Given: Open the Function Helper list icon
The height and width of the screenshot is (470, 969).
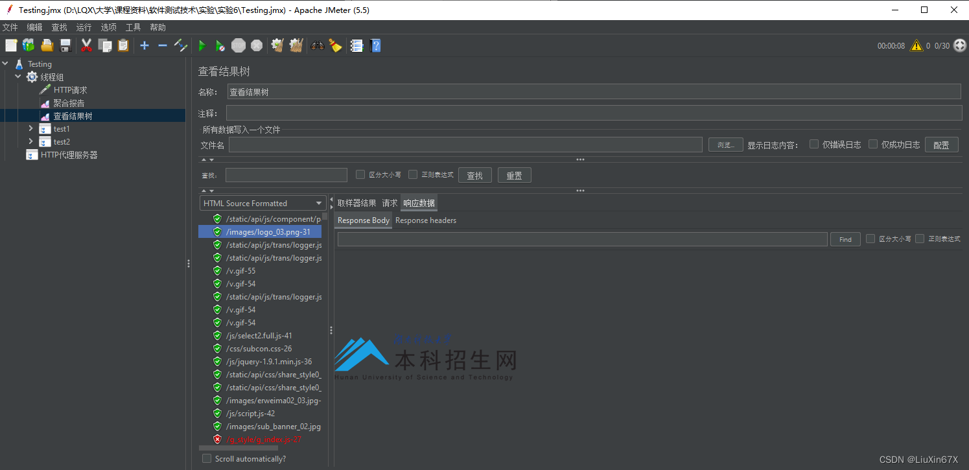Looking at the screenshot, I should coord(356,45).
